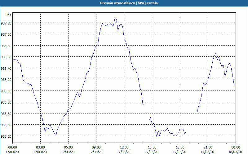Screen dimensions: 248x155
Task: Click the 17/03/20 date under 15:00
Action: 152,152
